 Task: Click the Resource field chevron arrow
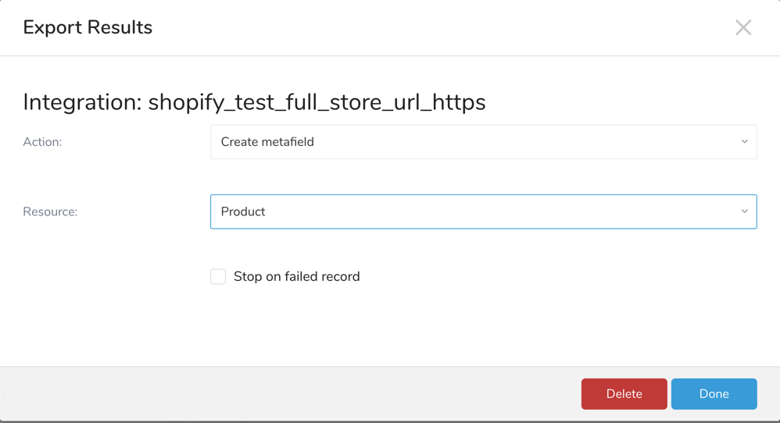[744, 211]
